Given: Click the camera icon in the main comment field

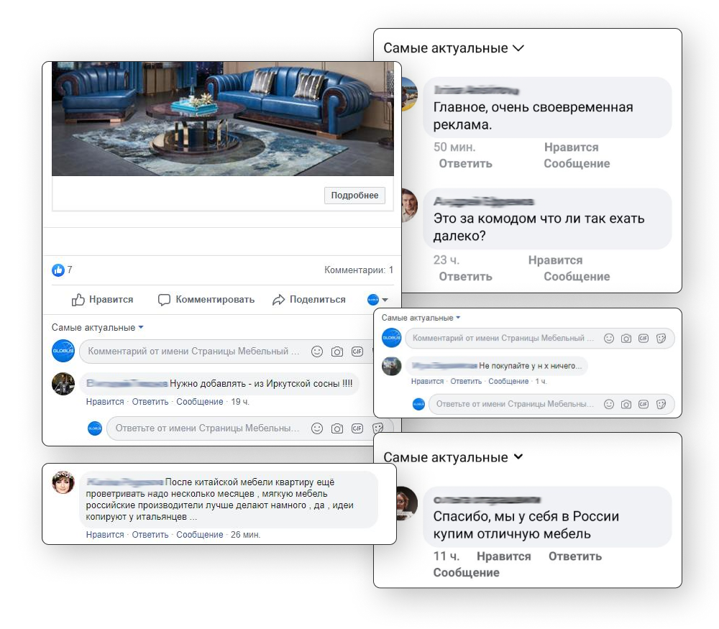Looking at the screenshot, I should (x=337, y=352).
